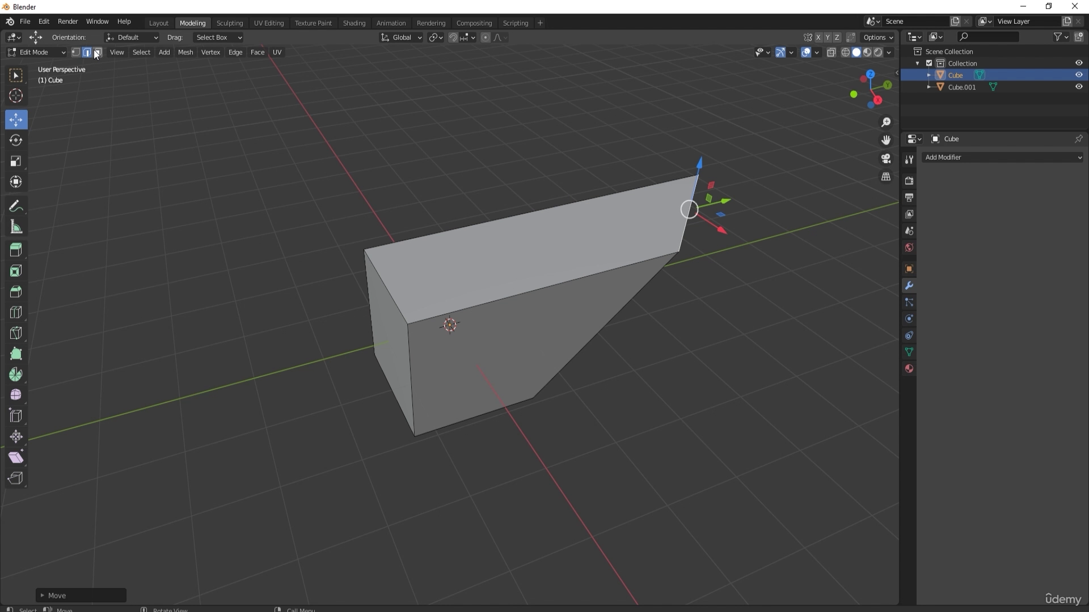Open the Render menu
Image resolution: width=1089 pixels, height=612 pixels.
click(67, 22)
